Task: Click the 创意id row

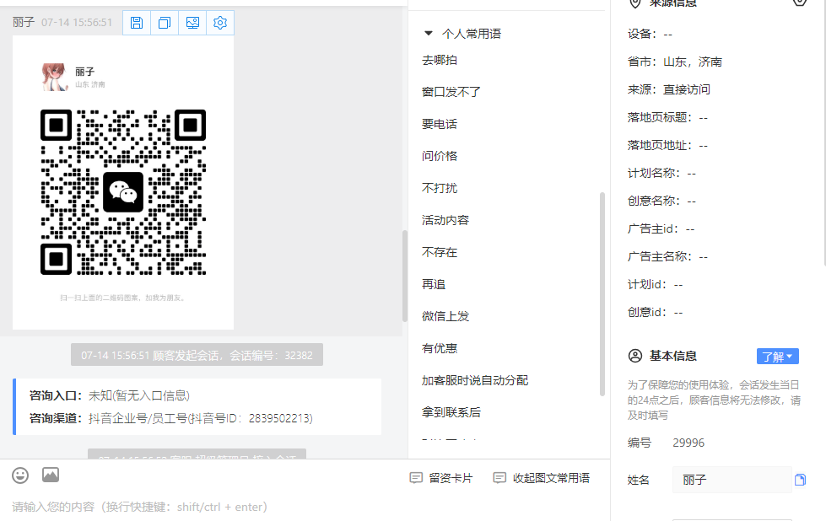Action: pos(655,313)
